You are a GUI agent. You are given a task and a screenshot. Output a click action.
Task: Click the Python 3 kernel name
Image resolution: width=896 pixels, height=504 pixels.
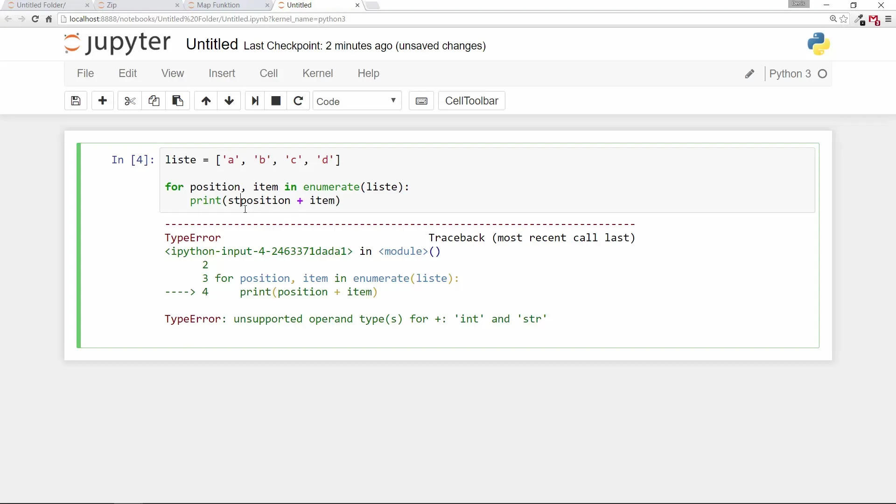pos(790,74)
